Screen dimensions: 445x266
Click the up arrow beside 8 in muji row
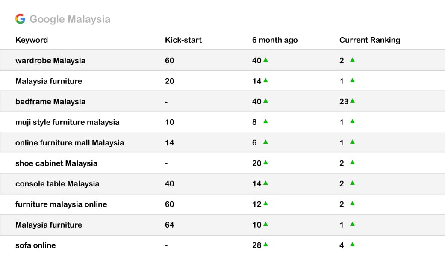point(265,121)
